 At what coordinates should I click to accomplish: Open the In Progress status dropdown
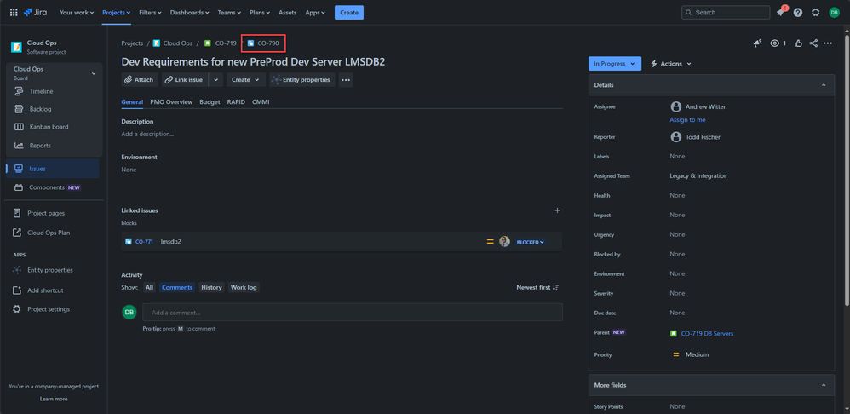pos(615,63)
